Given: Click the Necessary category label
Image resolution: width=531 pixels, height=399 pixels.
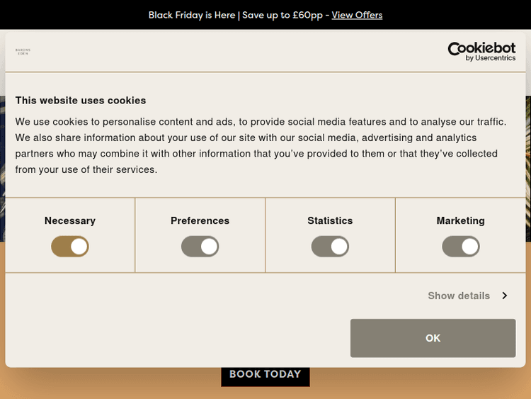Looking at the screenshot, I should click(70, 220).
